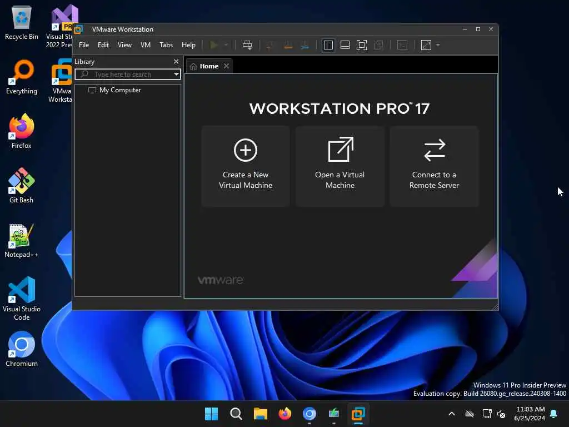Open the power options dropdown arrow
Viewport: 569px width, 427px height.
pyautogui.click(x=226, y=45)
